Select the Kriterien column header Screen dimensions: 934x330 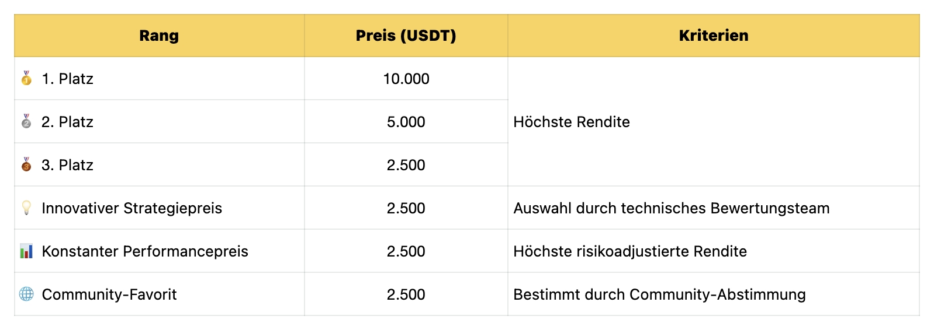713,36
